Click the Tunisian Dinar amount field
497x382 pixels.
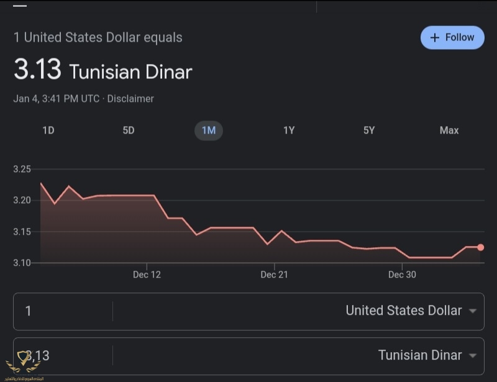[x=68, y=356]
